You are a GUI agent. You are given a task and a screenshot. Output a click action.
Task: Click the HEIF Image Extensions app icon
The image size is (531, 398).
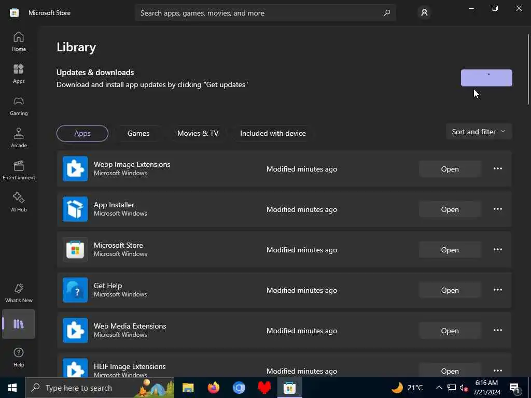(75, 368)
